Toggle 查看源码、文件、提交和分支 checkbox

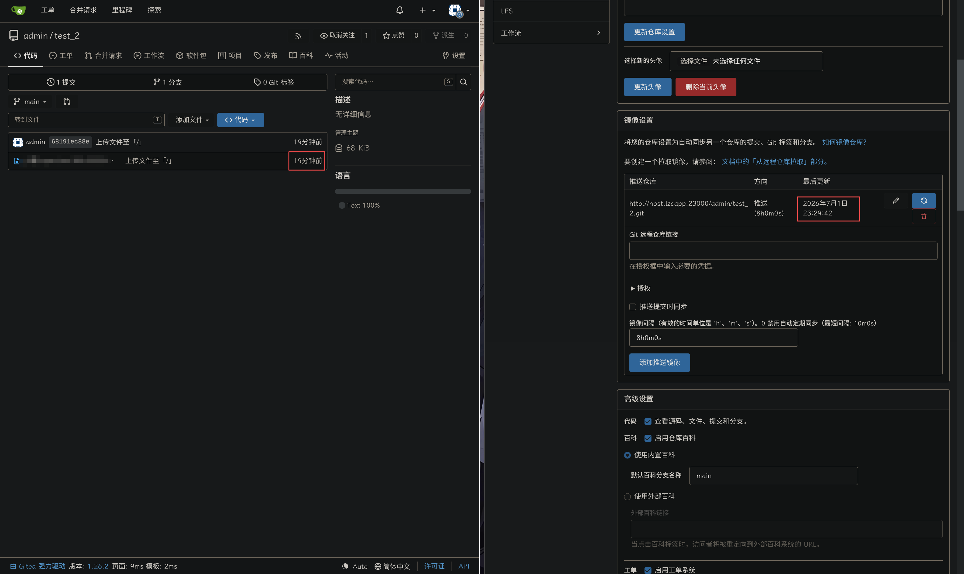648,421
